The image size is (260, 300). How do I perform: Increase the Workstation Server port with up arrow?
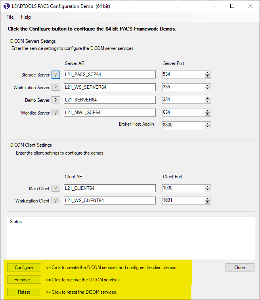[x=208, y=85]
